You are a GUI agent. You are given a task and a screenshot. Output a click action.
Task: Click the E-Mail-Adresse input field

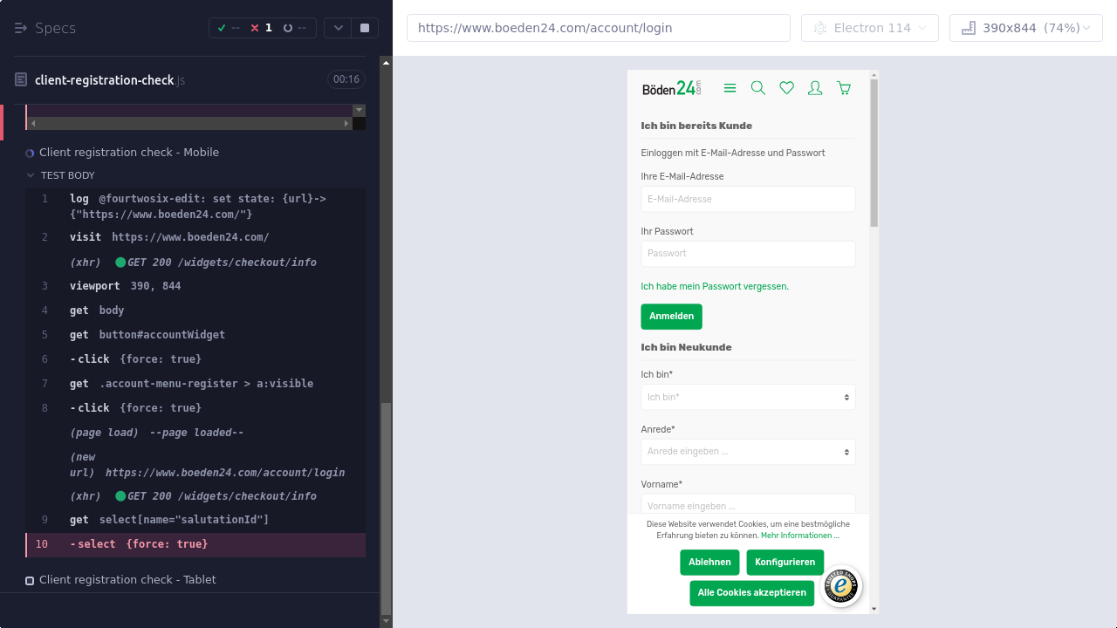(x=748, y=199)
